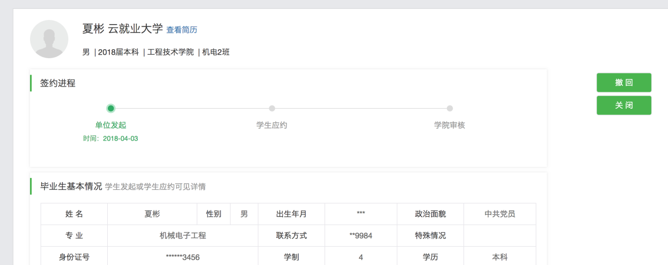Click the 毕业生基本情况 section heading
668x265 pixels.
click(x=71, y=186)
